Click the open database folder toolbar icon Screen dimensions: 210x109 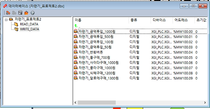(26, 13)
